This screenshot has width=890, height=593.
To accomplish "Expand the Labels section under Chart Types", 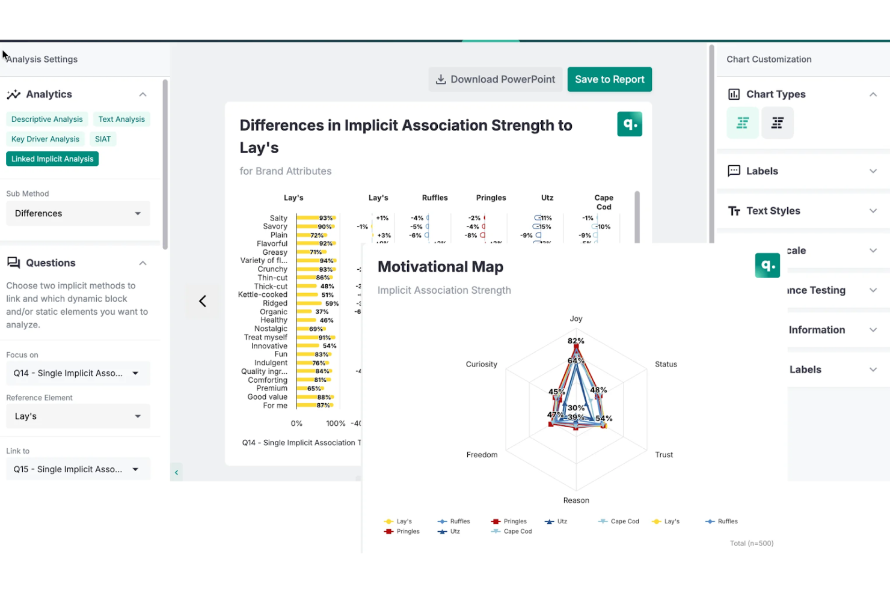I will (873, 171).
